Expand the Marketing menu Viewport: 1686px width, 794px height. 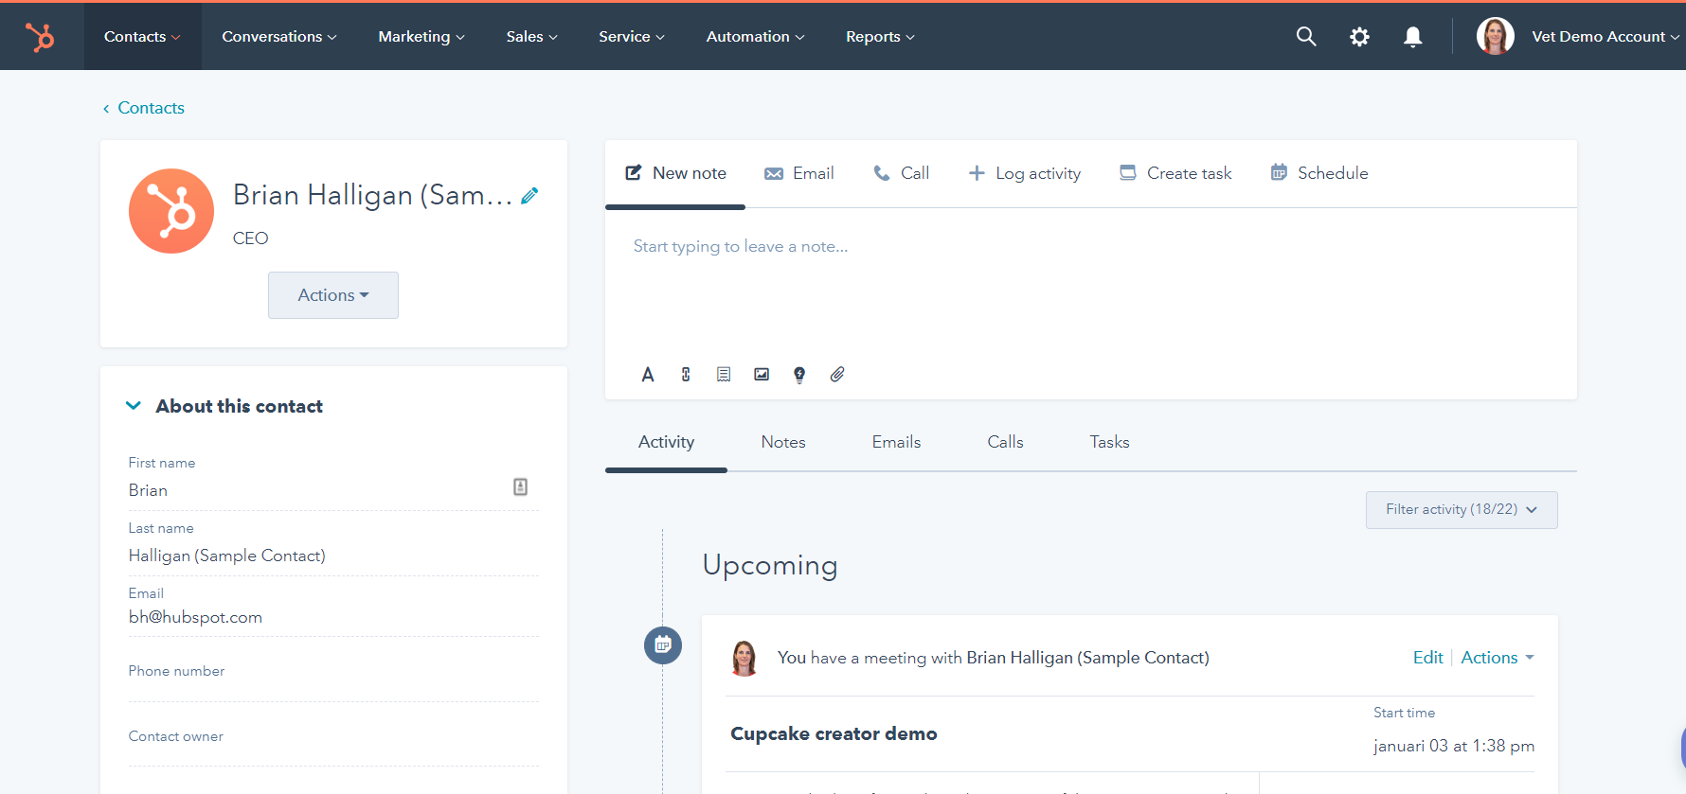(x=421, y=36)
